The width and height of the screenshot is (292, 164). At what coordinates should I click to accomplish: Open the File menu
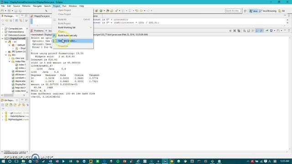(3, 6)
